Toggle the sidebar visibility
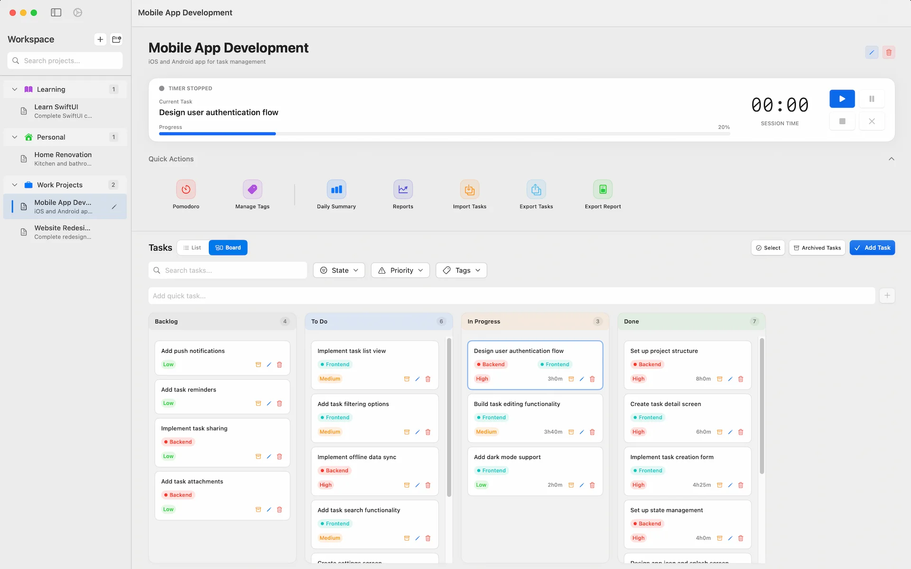Image resolution: width=911 pixels, height=569 pixels. (56, 12)
